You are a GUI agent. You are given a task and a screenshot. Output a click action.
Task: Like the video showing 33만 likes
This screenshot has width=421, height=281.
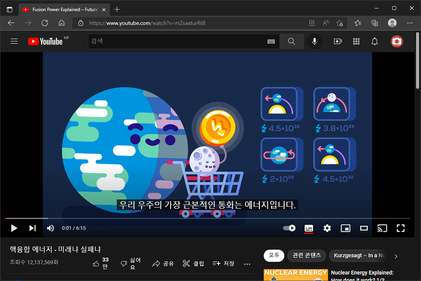pos(101,264)
